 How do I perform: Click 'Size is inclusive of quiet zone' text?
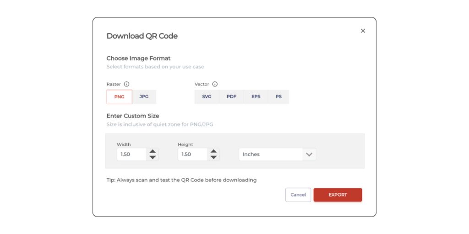pyautogui.click(x=160, y=124)
